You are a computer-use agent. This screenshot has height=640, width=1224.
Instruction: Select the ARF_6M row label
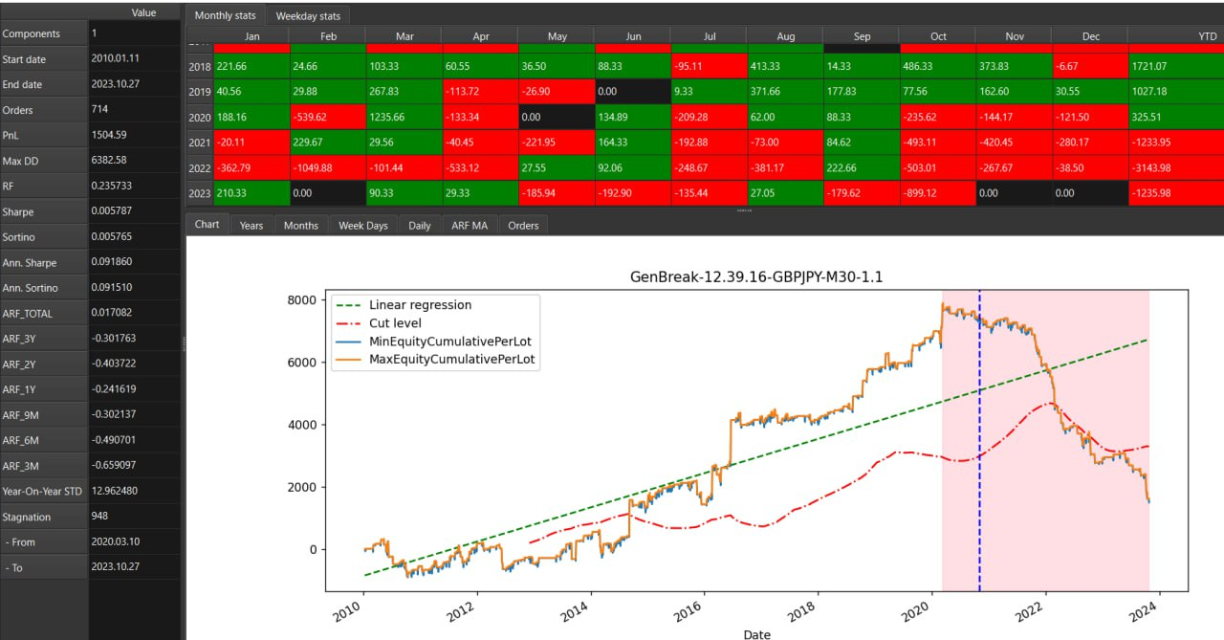coord(44,440)
